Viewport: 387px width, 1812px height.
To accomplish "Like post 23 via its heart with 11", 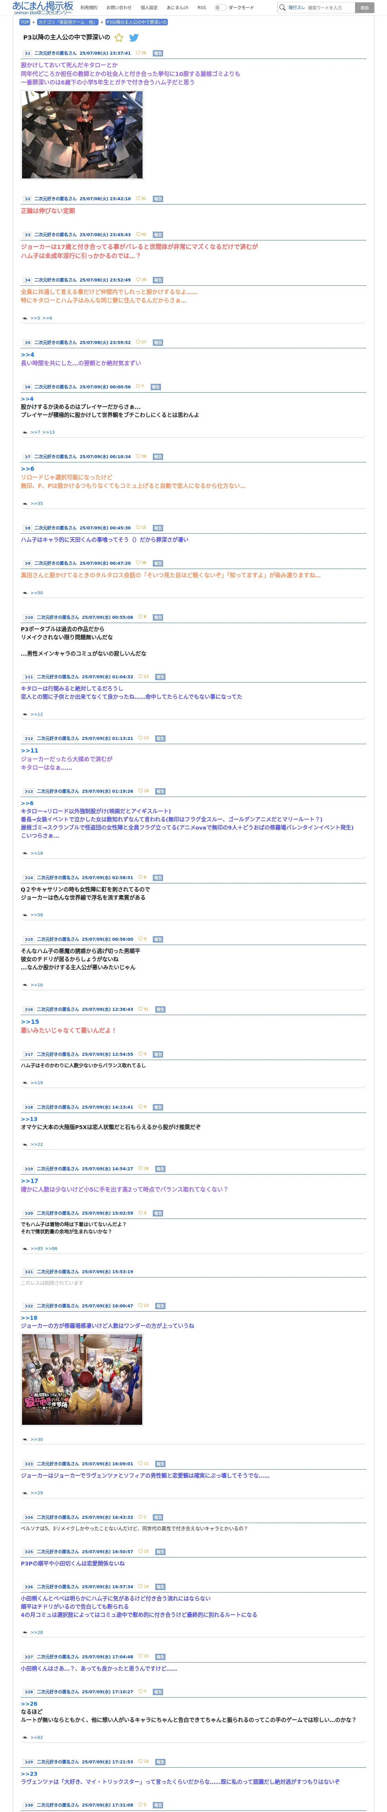I will (143, 1463).
